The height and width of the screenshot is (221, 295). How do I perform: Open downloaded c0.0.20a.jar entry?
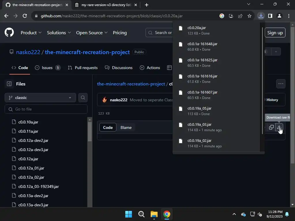click(216, 31)
